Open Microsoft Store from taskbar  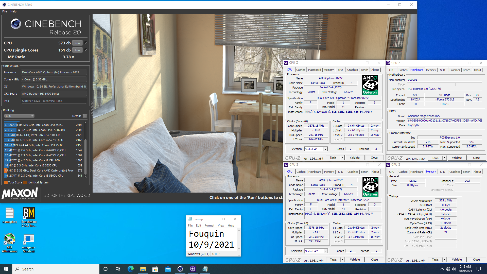click(155, 269)
